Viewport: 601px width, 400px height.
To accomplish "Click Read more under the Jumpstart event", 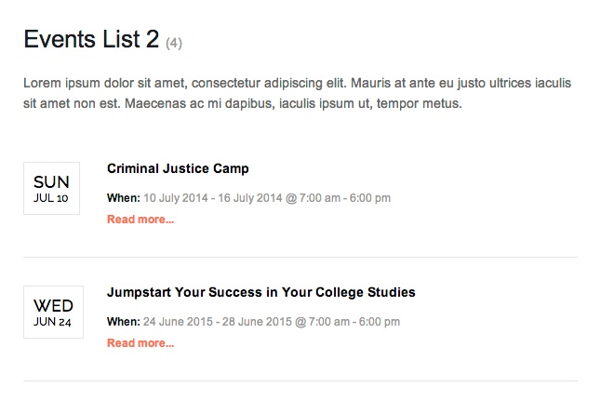I will click(x=140, y=343).
